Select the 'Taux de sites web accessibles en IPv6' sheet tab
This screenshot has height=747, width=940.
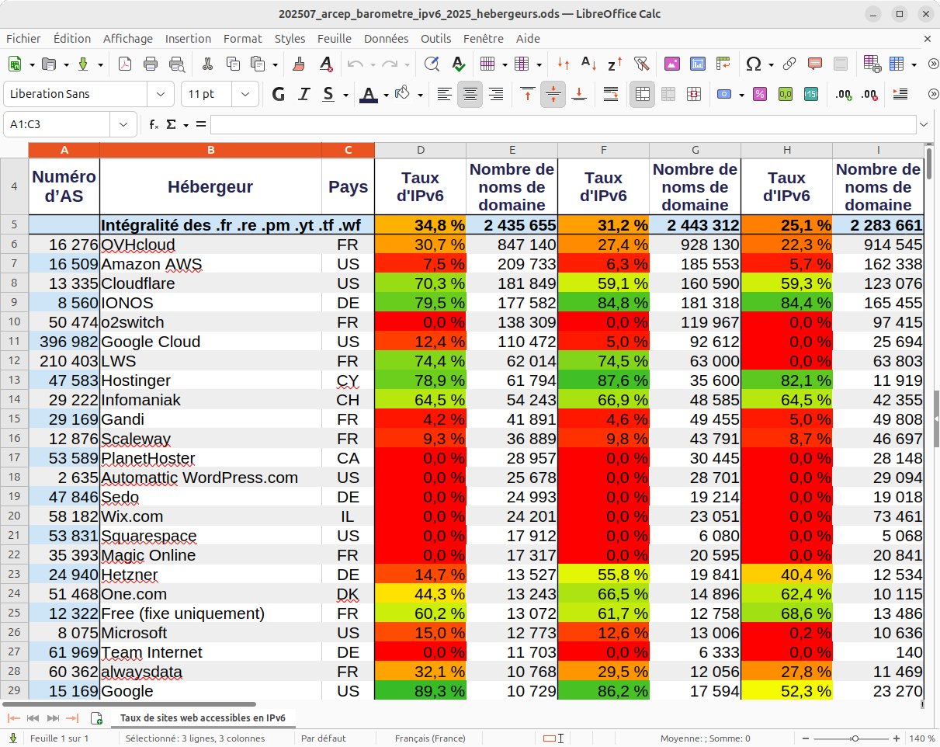tap(203, 717)
